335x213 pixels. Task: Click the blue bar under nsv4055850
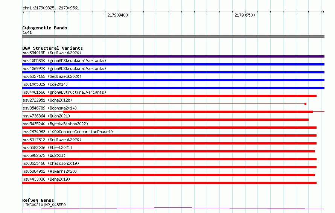[x=173, y=64]
